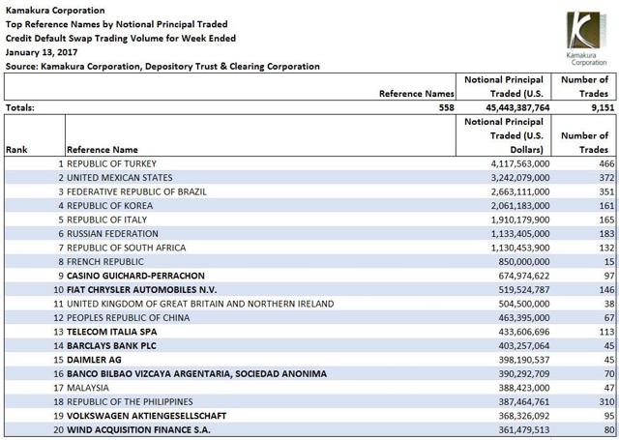Select the notional value 3,242,079,000
Screen dimensions: 619x440
(x=520, y=178)
